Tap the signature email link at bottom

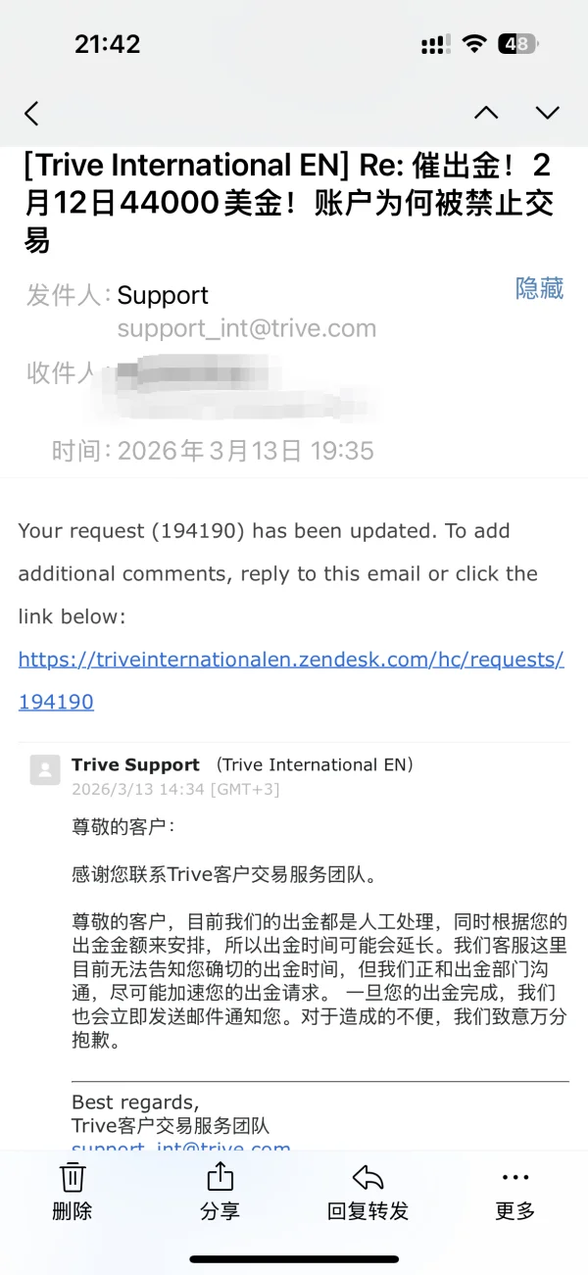(181, 1147)
